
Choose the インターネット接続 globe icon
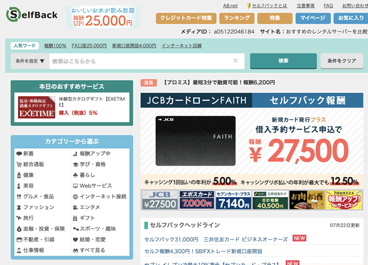click(x=76, y=197)
